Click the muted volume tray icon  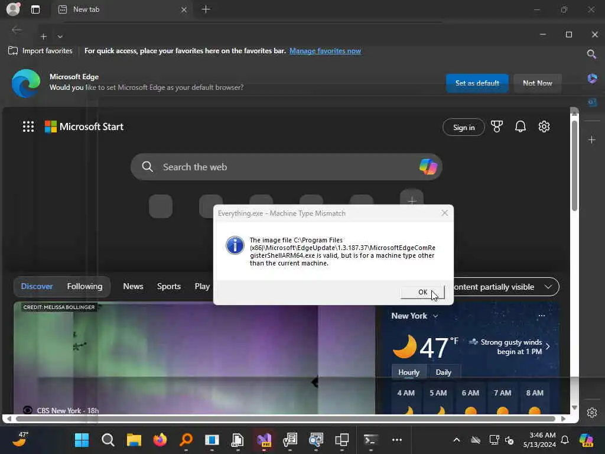click(509, 440)
